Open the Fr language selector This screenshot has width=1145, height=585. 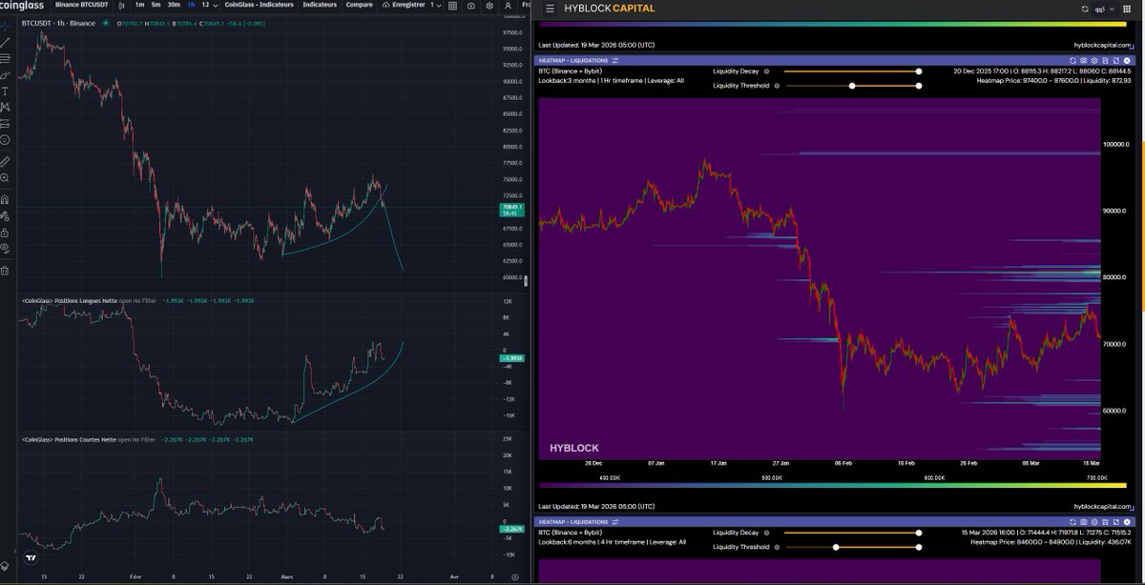[527, 6]
